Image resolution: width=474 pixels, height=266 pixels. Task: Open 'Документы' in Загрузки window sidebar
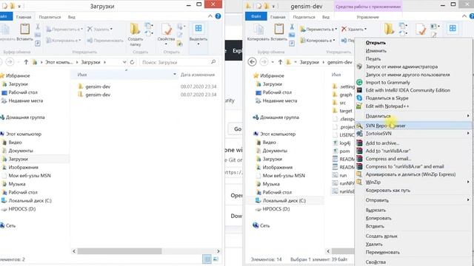click(21, 151)
